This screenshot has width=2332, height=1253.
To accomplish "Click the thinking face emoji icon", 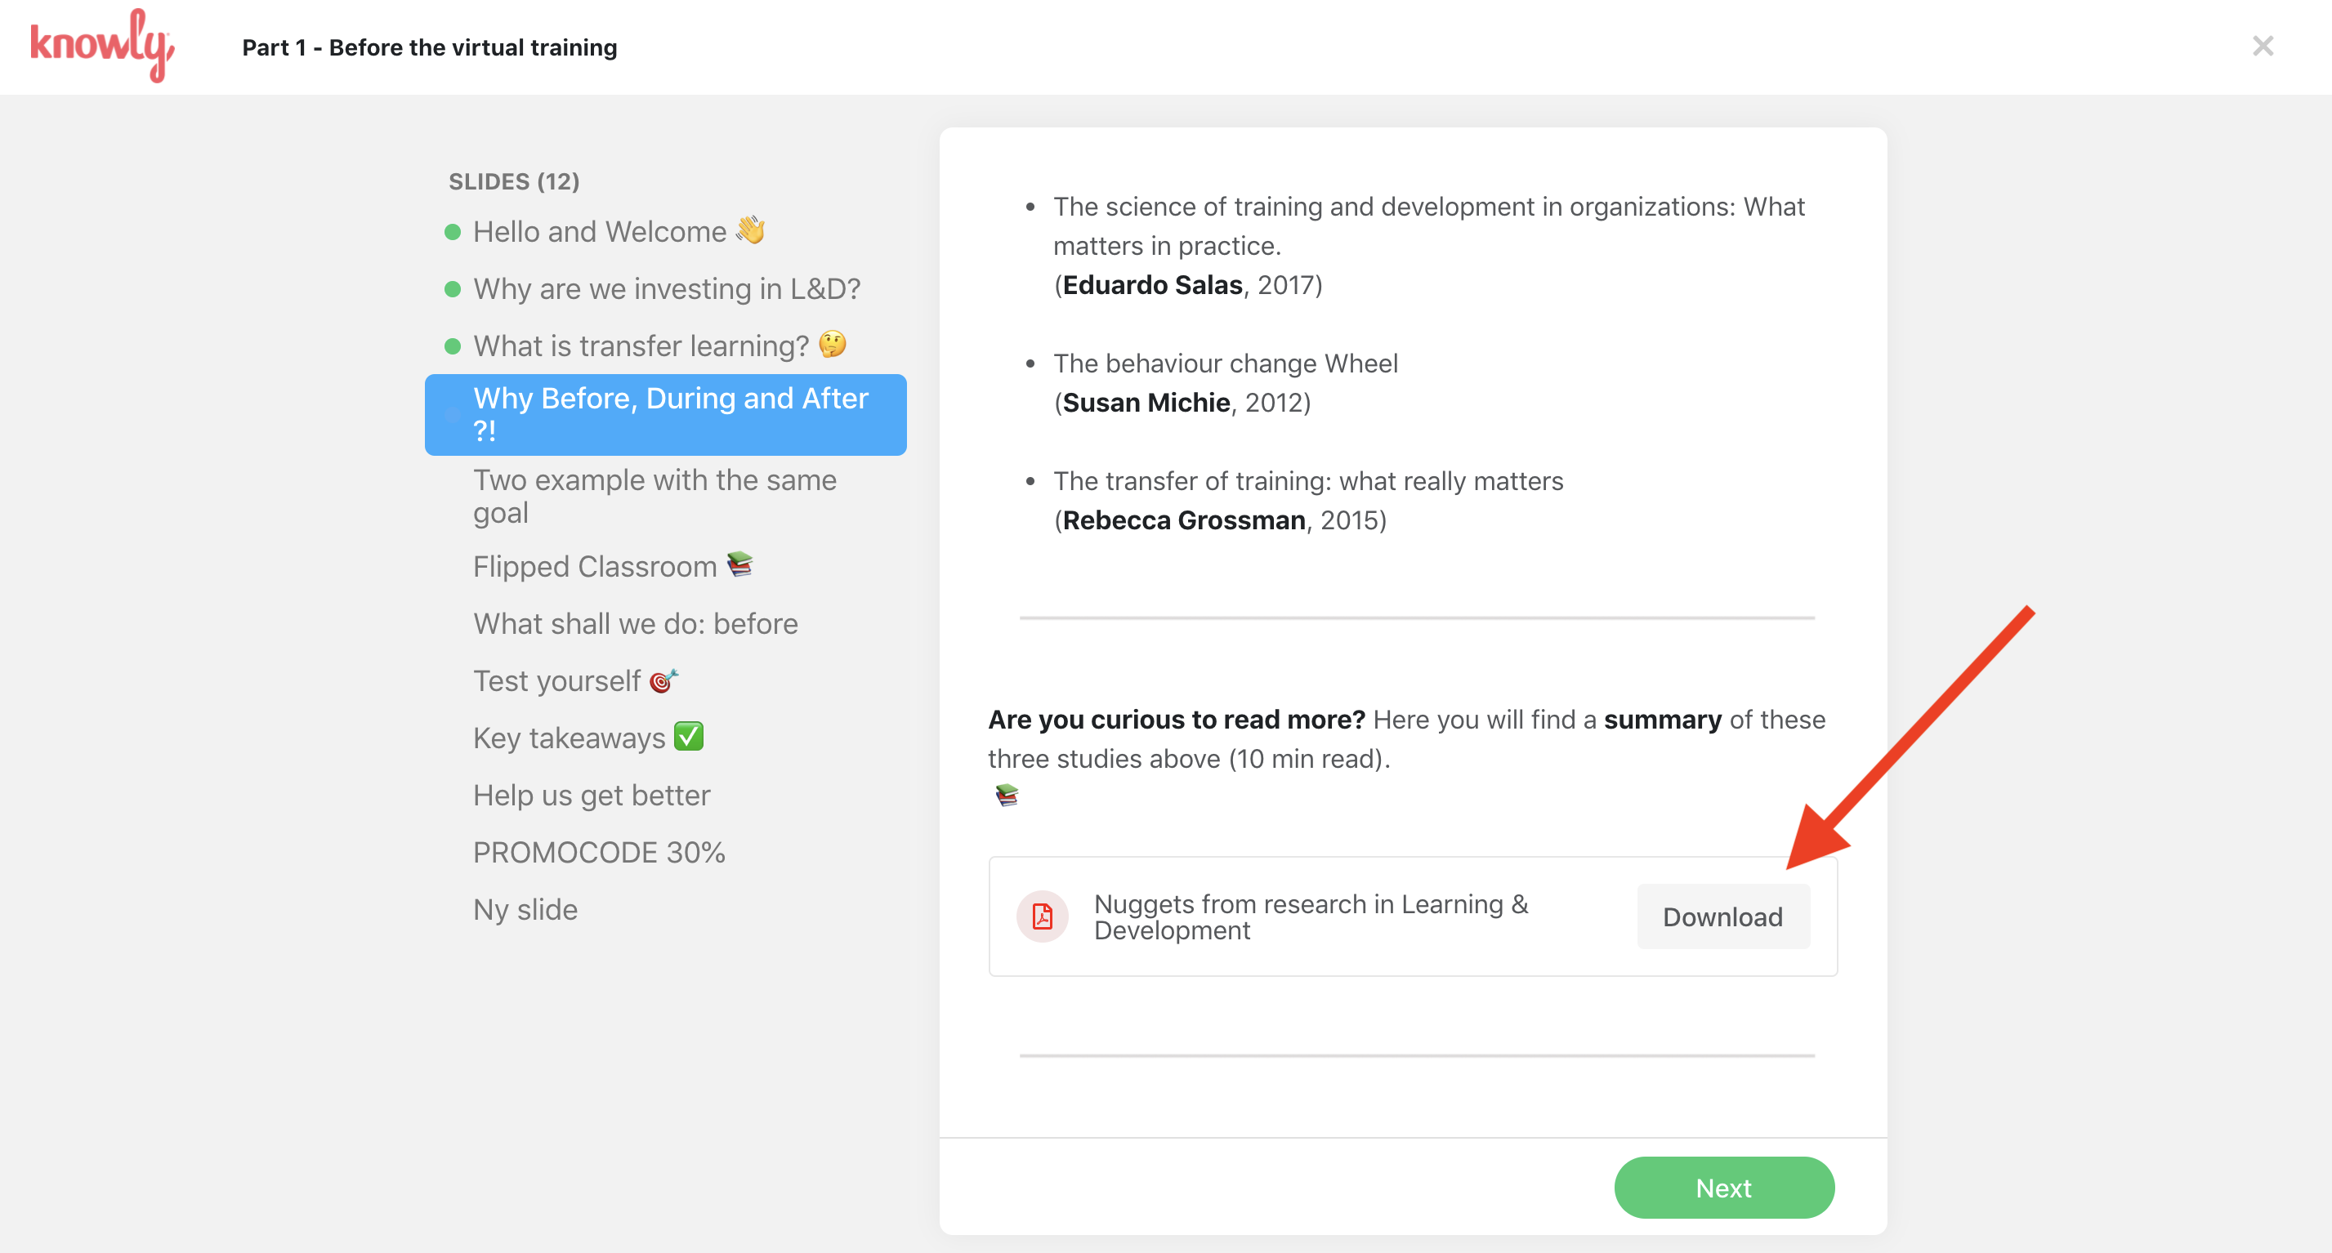I will (832, 345).
